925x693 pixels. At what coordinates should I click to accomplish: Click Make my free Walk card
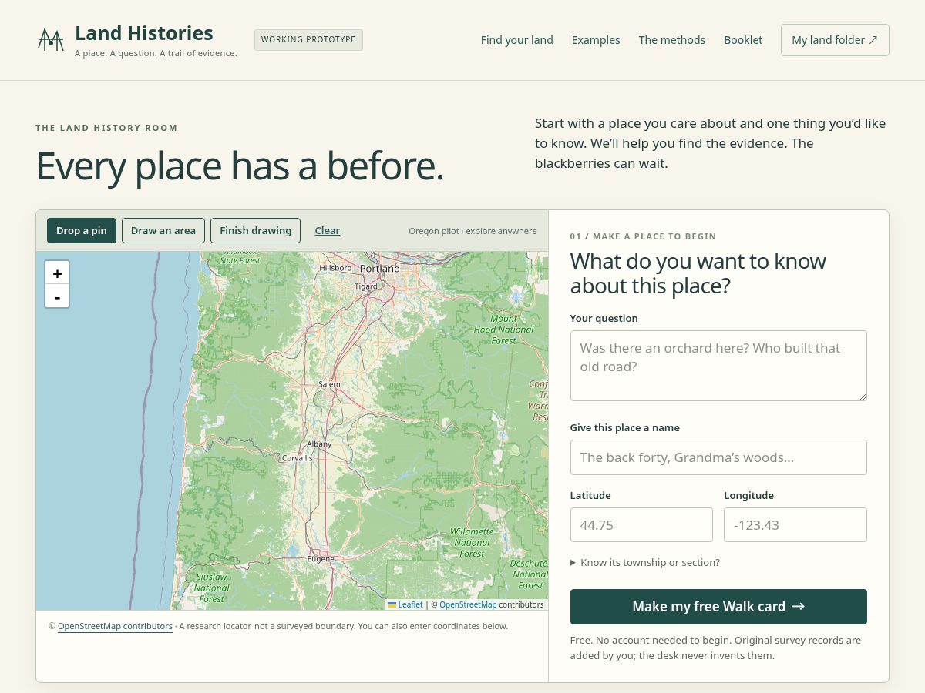[x=718, y=607]
